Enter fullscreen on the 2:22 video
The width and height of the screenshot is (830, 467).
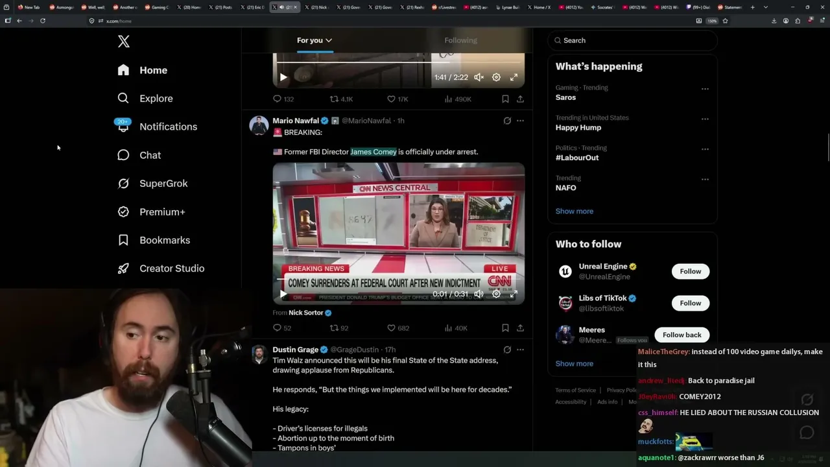pos(514,77)
